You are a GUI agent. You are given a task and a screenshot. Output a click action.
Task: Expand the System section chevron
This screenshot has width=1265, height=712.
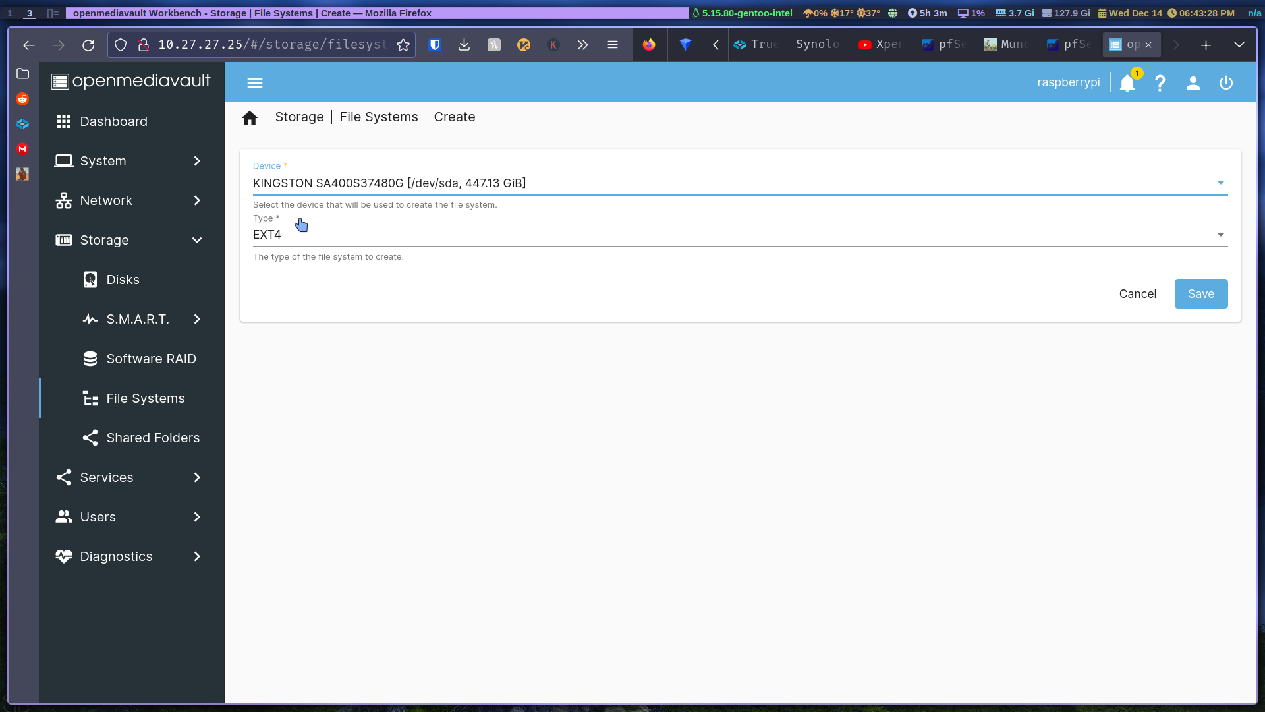(x=196, y=160)
